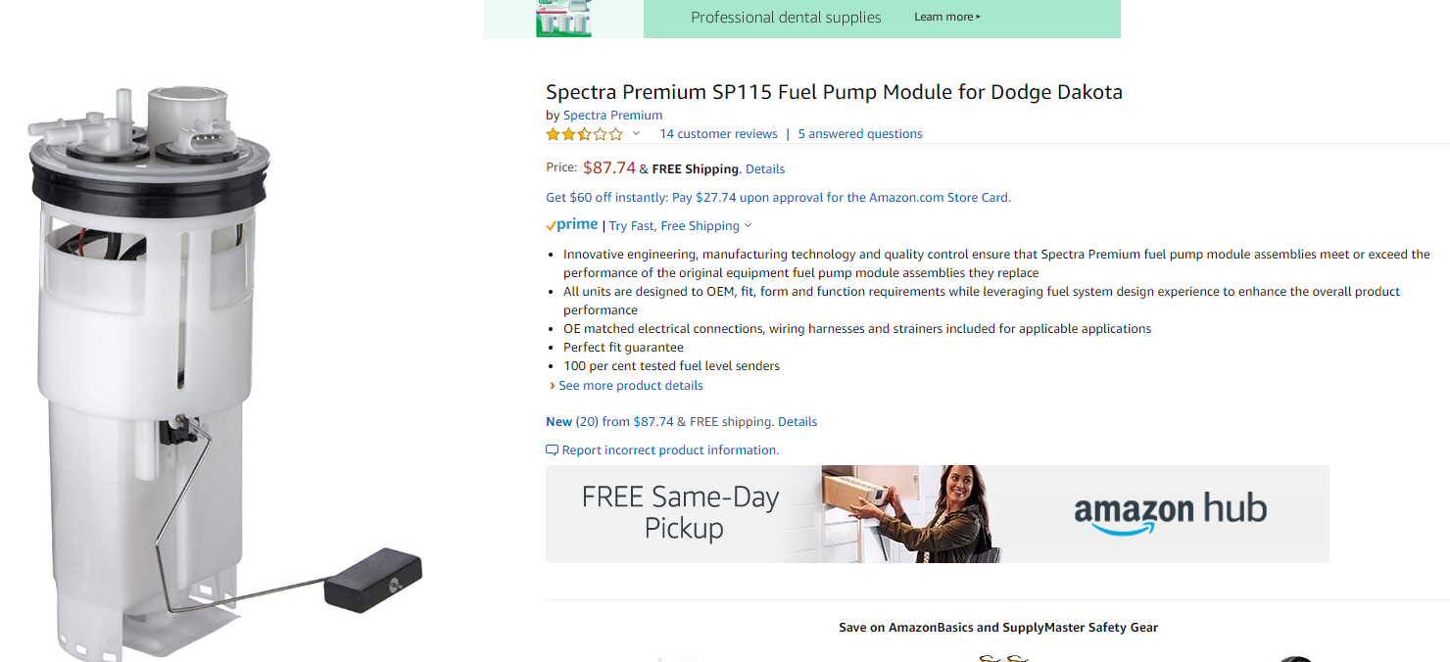
Task: Click the star rating icons
Action: 584,134
